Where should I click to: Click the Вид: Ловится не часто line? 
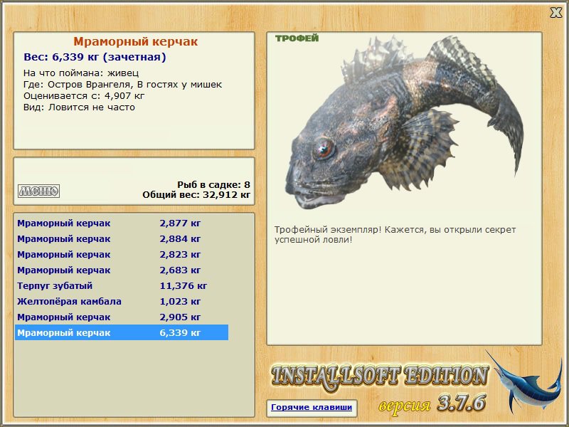(x=79, y=107)
